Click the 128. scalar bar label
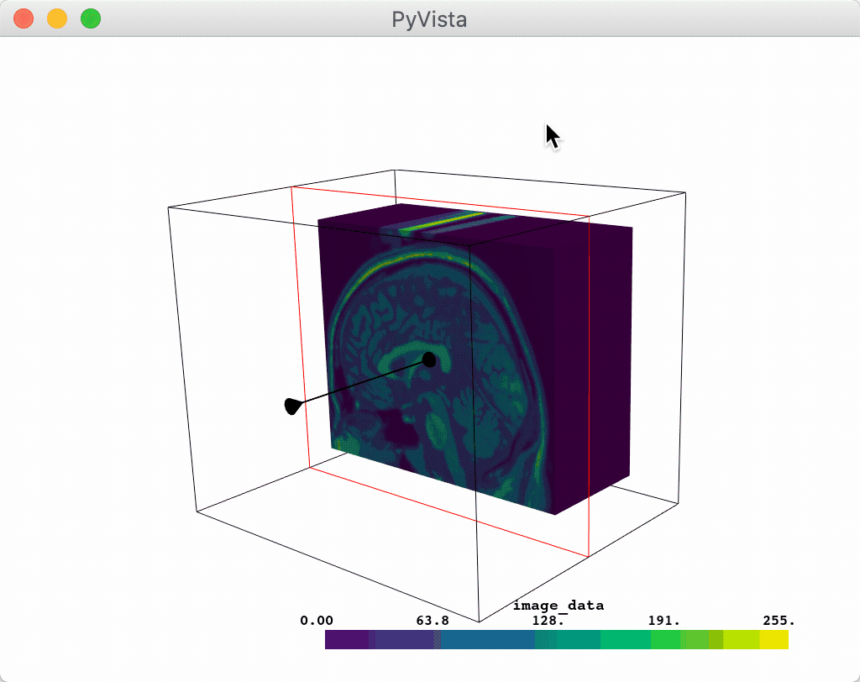The image size is (860, 682). pyautogui.click(x=548, y=621)
